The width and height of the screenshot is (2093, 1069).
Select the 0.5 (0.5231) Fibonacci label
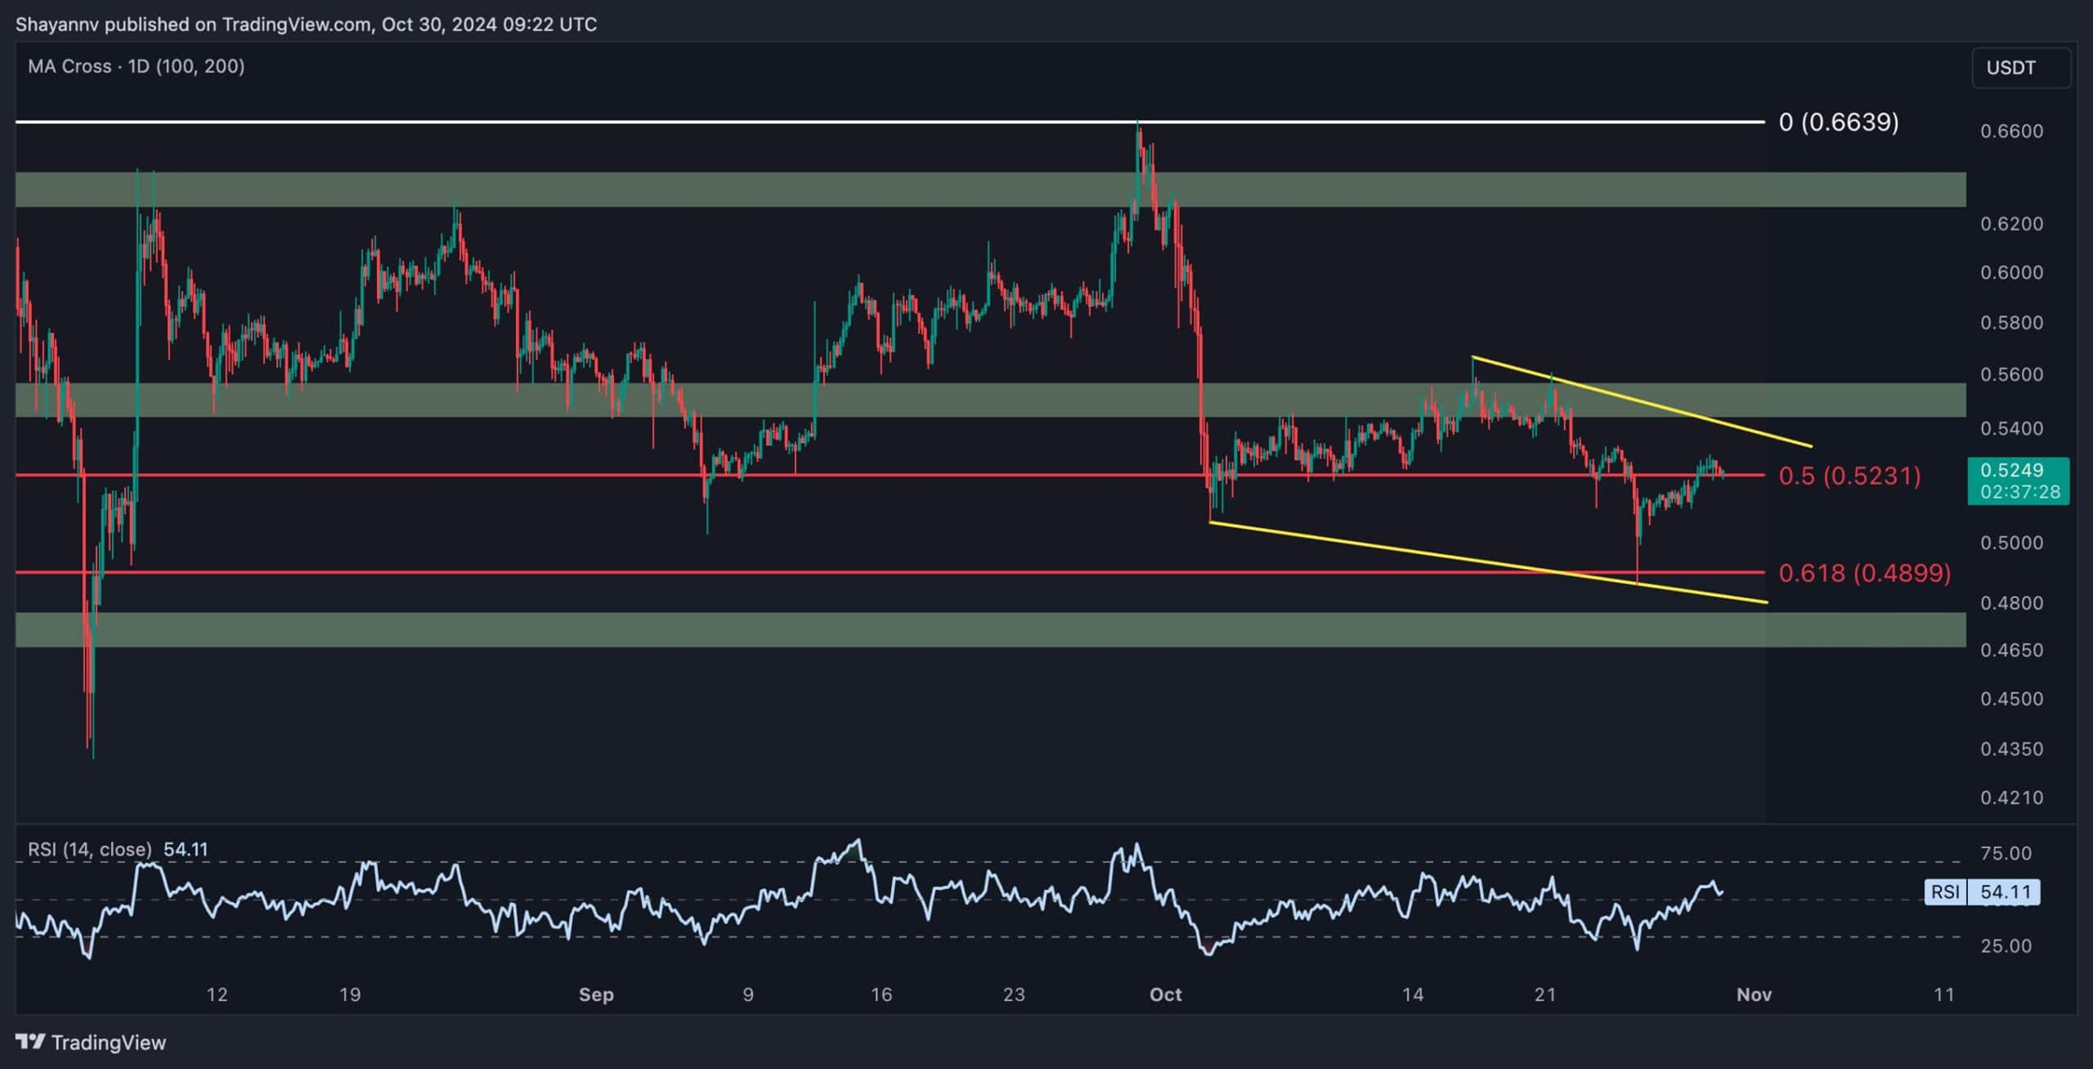(1849, 476)
